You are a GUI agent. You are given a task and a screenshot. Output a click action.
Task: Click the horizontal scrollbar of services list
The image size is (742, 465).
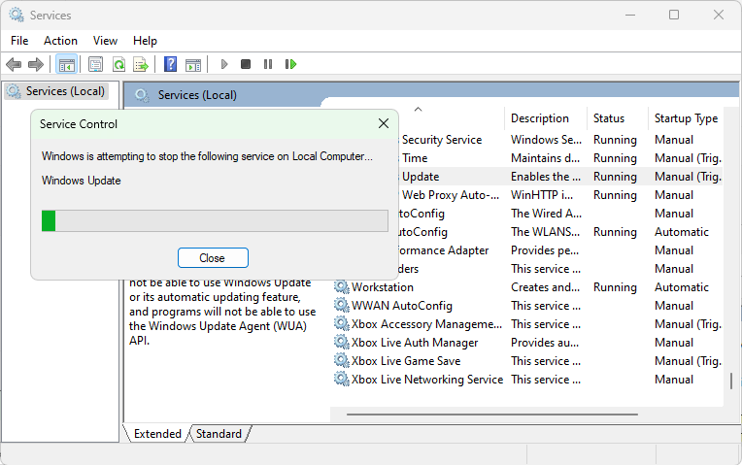click(492, 415)
